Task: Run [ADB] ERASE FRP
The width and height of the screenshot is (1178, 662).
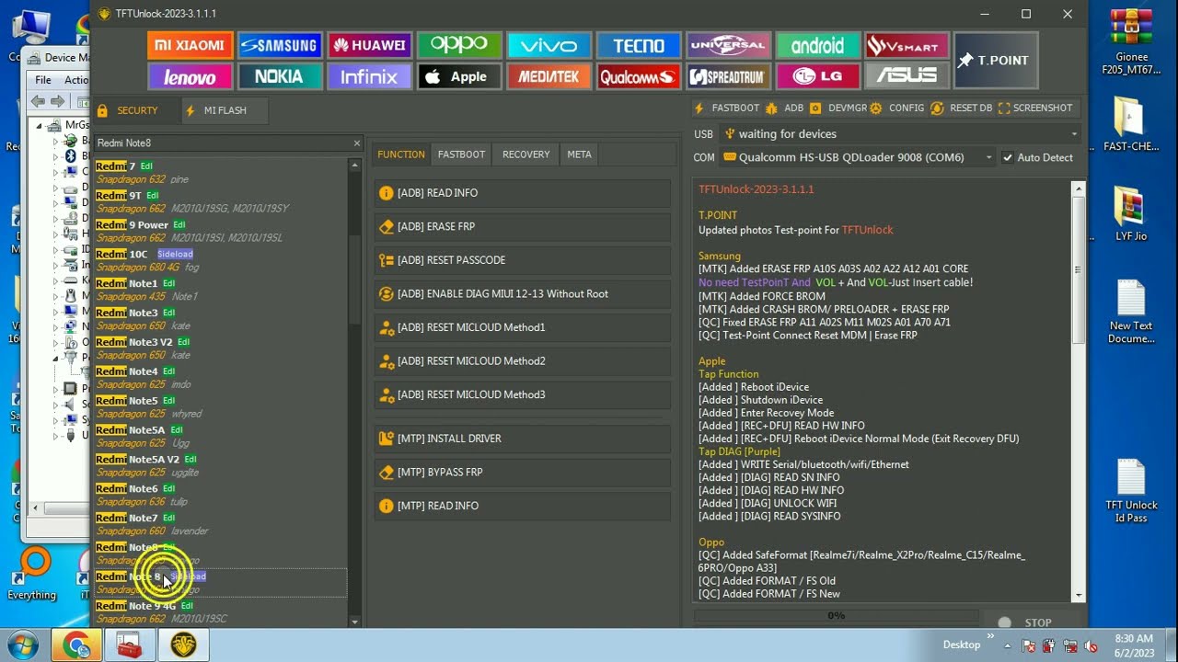Action: coord(523,226)
